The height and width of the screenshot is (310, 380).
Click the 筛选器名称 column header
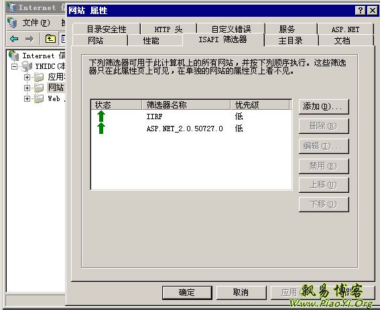pyautogui.click(x=186, y=105)
